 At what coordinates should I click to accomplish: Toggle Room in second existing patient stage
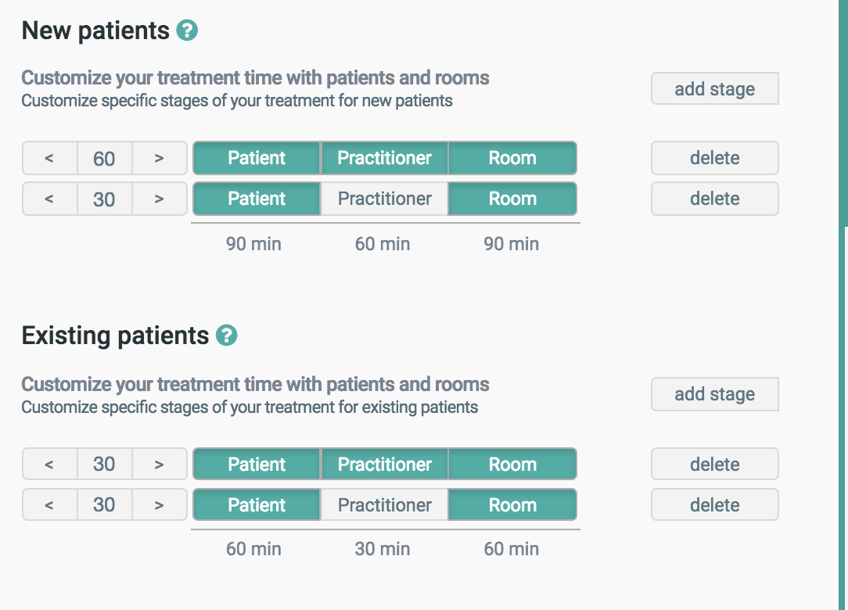click(x=512, y=505)
